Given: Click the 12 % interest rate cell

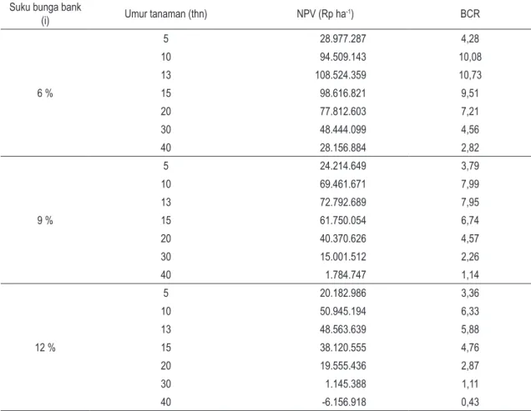Looking at the screenshot, I should [x=45, y=348].
